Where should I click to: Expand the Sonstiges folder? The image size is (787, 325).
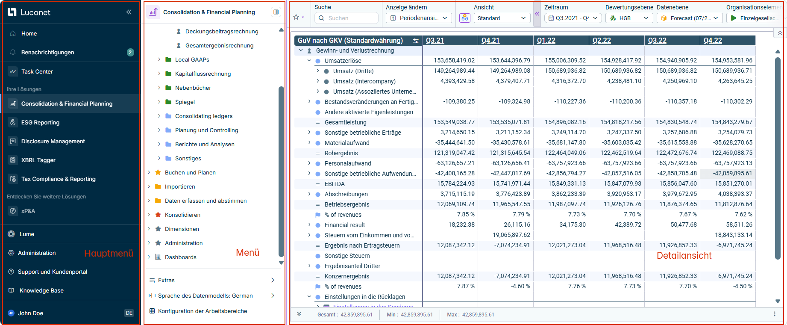click(x=159, y=158)
